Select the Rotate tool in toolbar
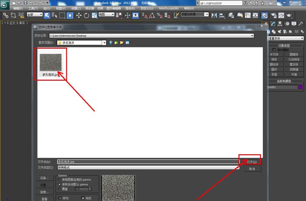 [86, 15]
